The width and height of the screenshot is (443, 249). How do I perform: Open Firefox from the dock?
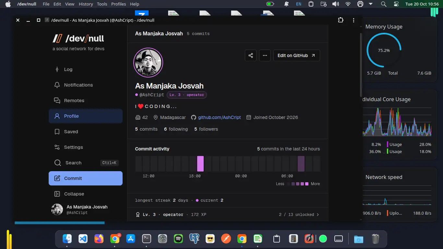coord(99,239)
